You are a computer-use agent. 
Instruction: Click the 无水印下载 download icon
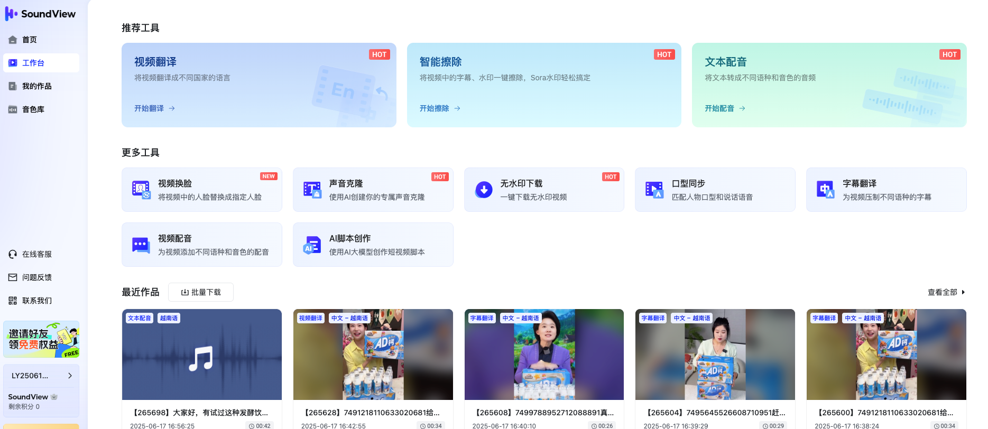tap(484, 190)
